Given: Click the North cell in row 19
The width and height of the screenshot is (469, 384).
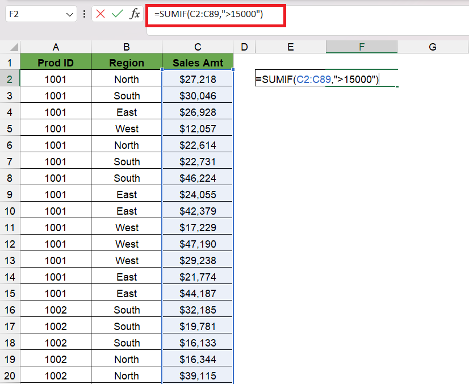Looking at the screenshot, I should (x=127, y=359).
